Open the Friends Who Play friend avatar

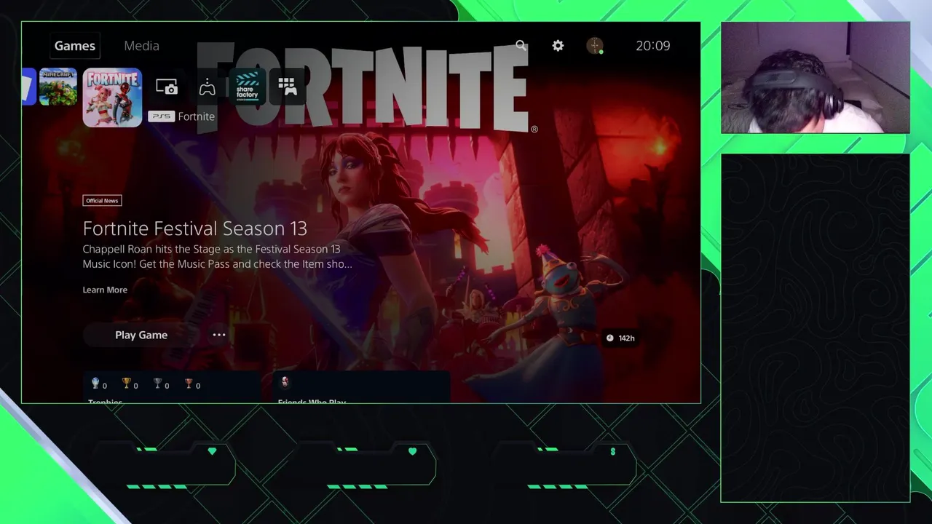[x=285, y=382]
